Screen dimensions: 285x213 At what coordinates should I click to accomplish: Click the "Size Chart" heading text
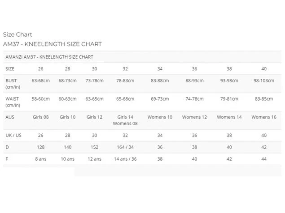click(x=18, y=34)
